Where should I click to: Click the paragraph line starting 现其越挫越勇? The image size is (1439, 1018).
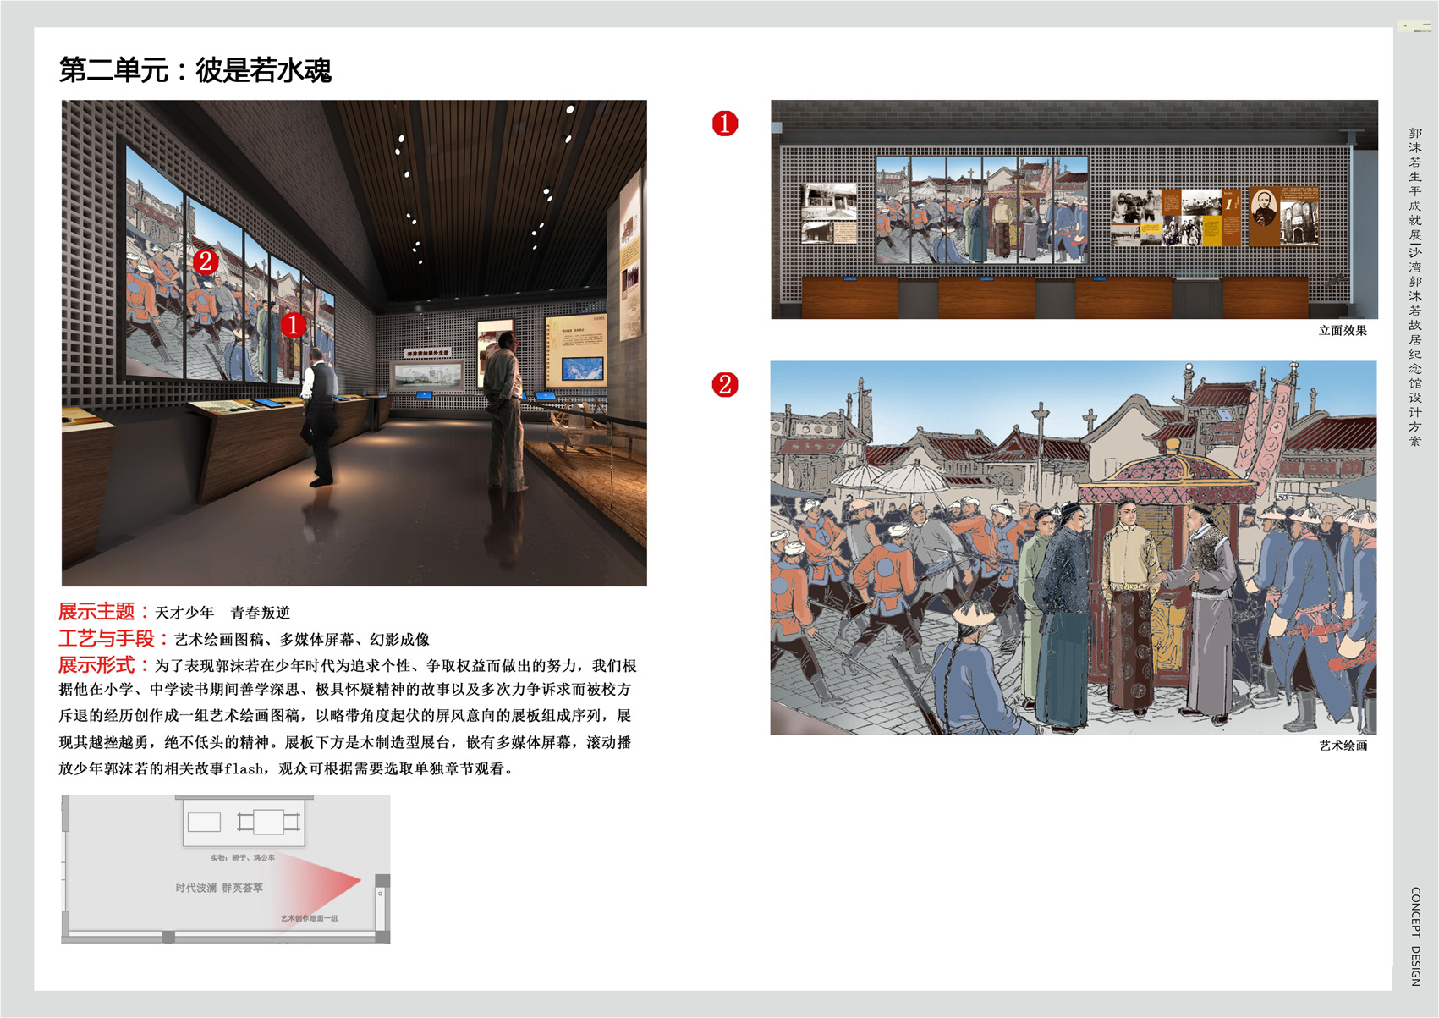click(x=344, y=743)
